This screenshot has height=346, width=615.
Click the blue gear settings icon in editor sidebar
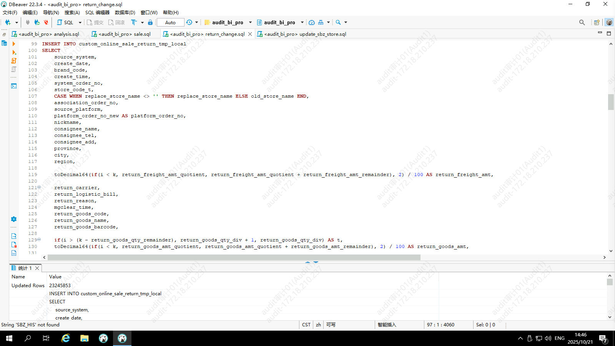coord(14,219)
